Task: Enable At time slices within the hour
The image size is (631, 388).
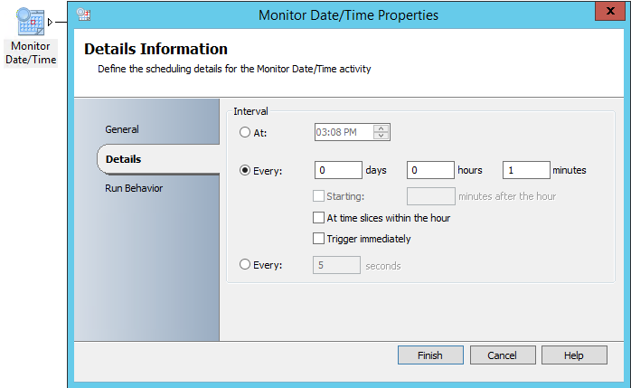Action: [x=318, y=218]
